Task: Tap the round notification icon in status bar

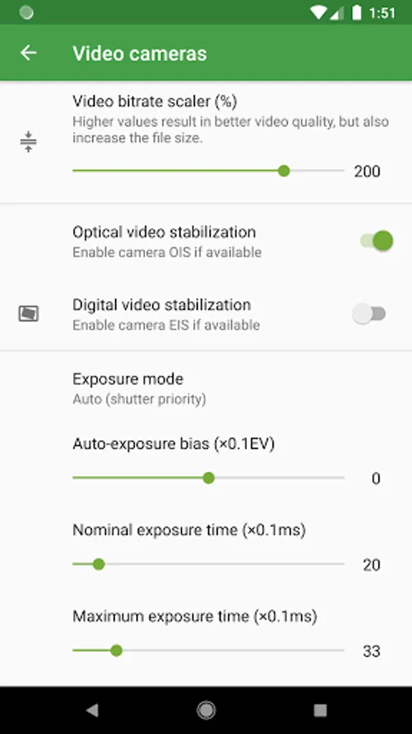Action: [x=26, y=12]
